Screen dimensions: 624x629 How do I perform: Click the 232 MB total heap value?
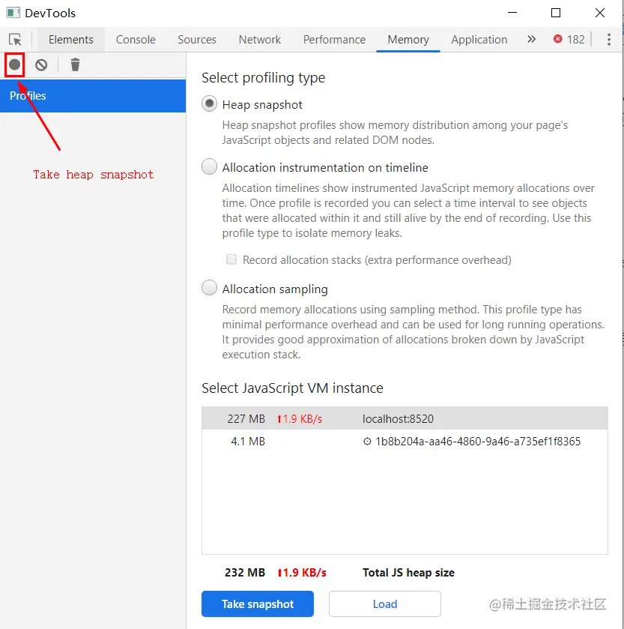(x=245, y=573)
